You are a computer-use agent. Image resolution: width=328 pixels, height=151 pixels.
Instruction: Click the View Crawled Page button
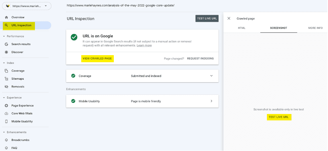[x=97, y=59]
